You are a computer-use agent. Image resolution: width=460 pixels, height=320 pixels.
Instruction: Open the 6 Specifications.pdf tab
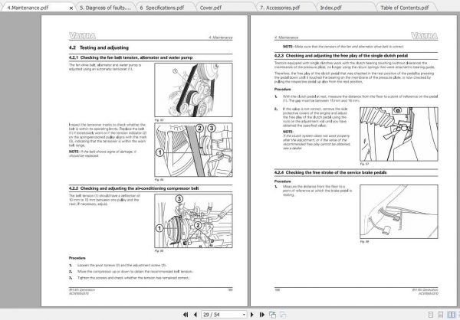(x=162, y=8)
